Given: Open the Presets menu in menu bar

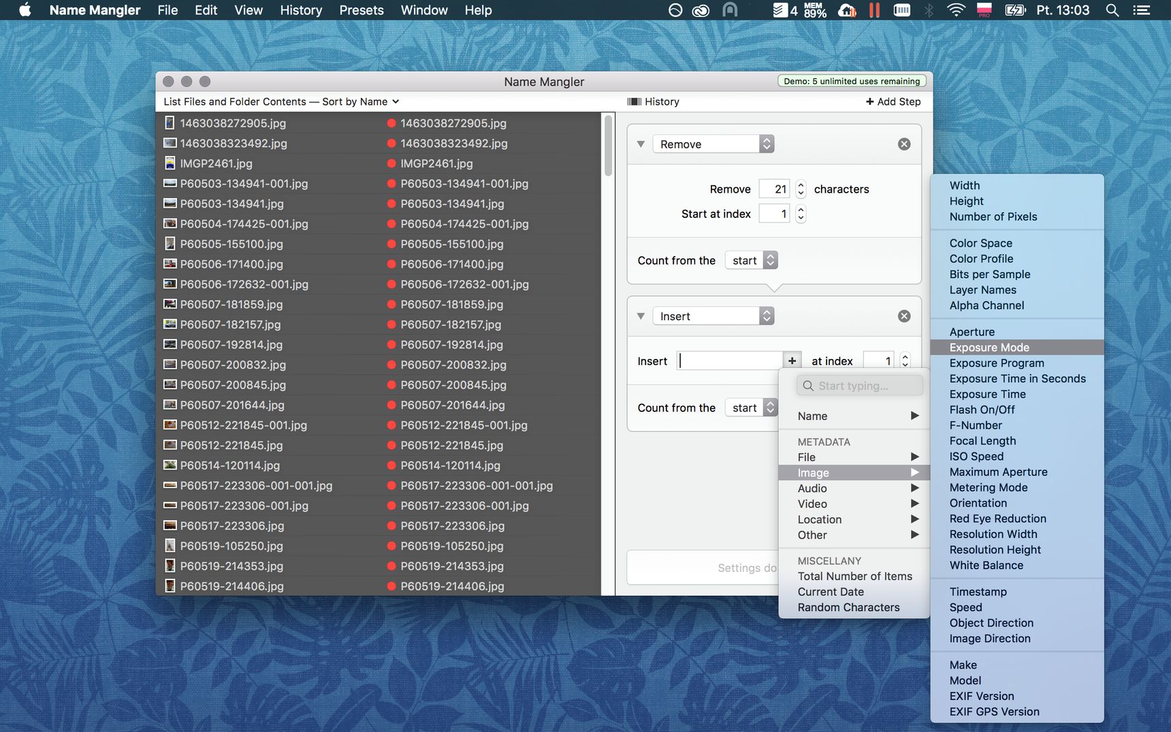Looking at the screenshot, I should tap(362, 10).
